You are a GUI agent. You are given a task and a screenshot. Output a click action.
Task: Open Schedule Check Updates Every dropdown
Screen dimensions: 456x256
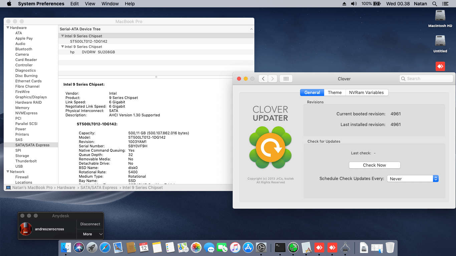[x=413, y=179]
